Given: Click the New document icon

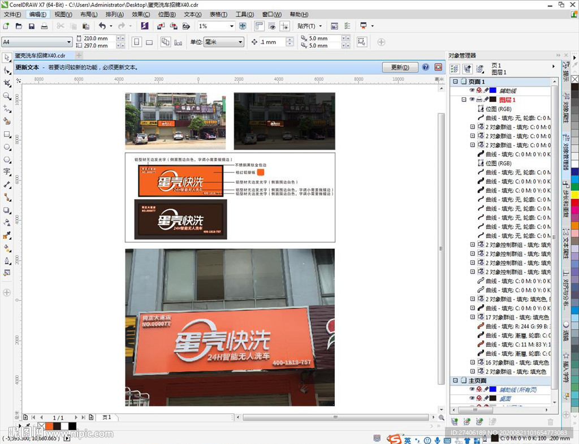Looking at the screenshot, I should [x=6, y=26].
